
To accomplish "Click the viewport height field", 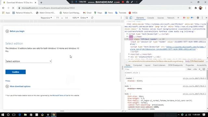I will pos(66,18).
